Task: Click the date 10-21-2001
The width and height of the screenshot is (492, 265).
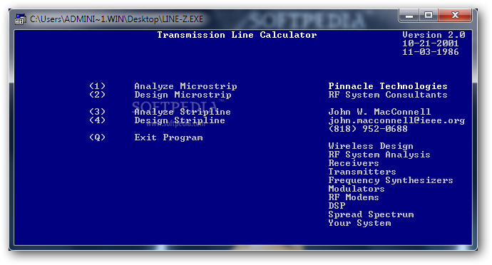Action: point(431,43)
